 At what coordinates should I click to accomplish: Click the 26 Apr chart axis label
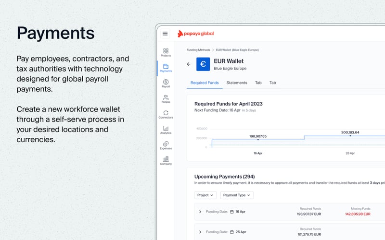350,153
